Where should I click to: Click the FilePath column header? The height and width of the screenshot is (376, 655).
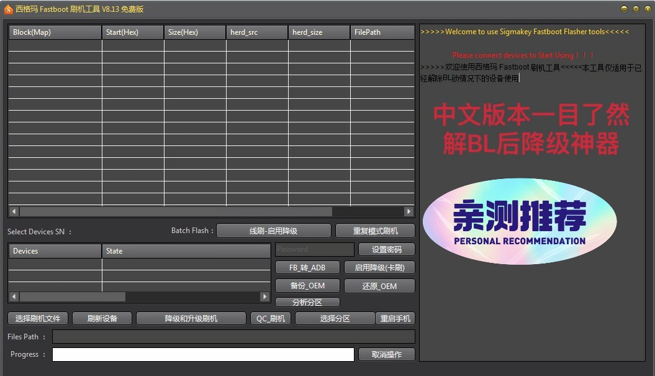click(x=382, y=32)
